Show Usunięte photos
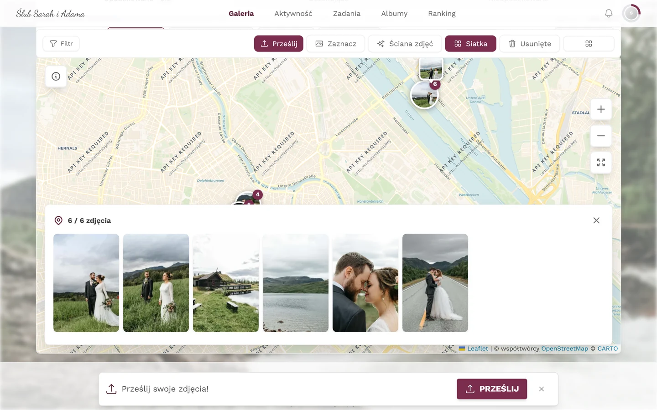Screen dimensions: 657x410 (x=530, y=44)
